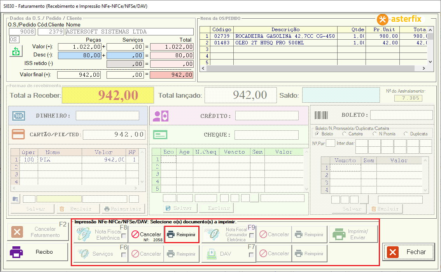
Task: Tick the NFC-e Consumidor checkbox
Action: coord(252,235)
